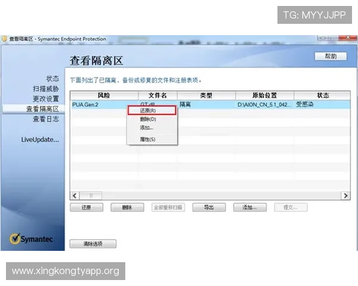Click the horizontal scrollbar right arrow

345,195
